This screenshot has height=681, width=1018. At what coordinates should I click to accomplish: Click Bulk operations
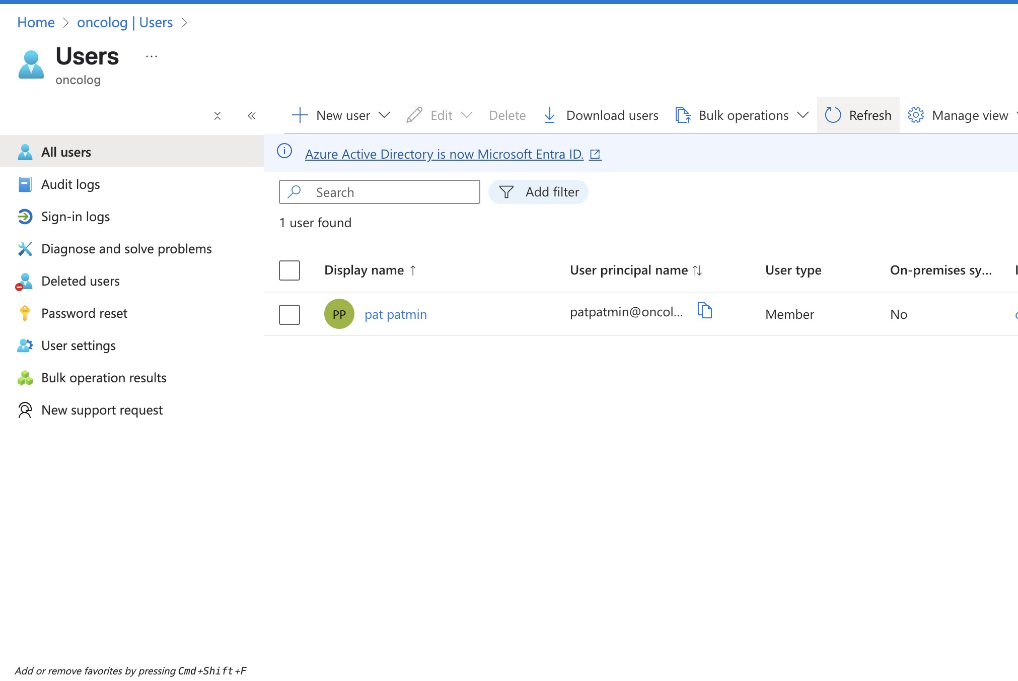732,115
